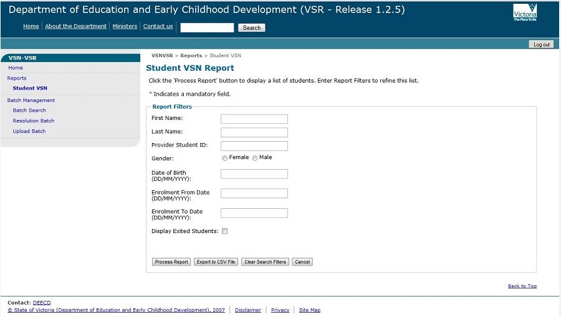Open the Home link in top navigation
561x317 pixels.
click(x=31, y=26)
